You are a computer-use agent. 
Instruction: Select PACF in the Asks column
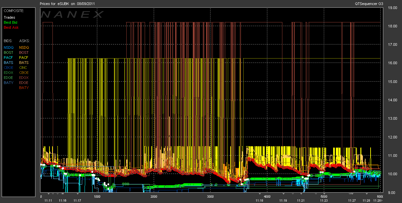[x=24, y=58]
